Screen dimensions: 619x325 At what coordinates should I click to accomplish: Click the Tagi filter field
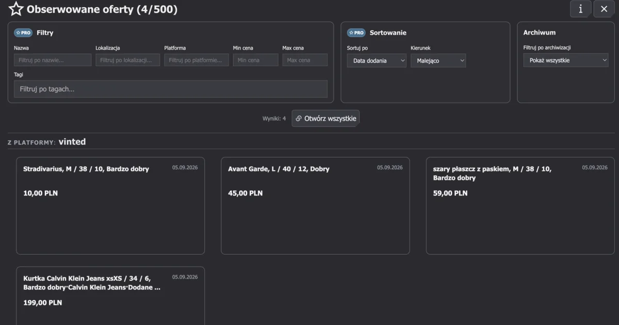coord(171,89)
